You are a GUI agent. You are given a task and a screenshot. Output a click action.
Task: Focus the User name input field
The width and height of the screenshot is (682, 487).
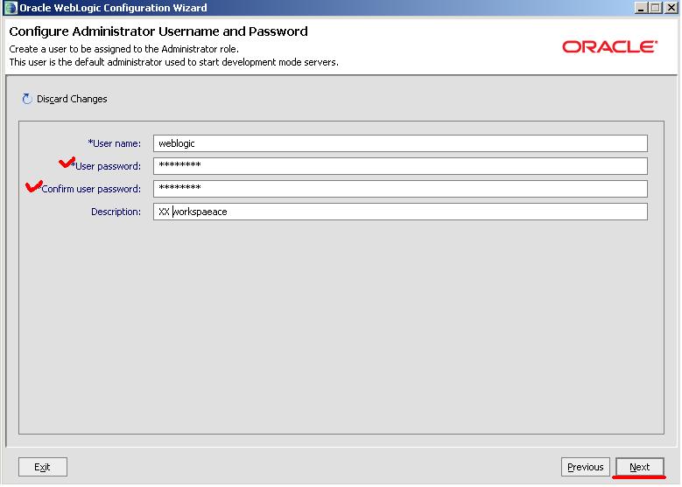(400, 143)
